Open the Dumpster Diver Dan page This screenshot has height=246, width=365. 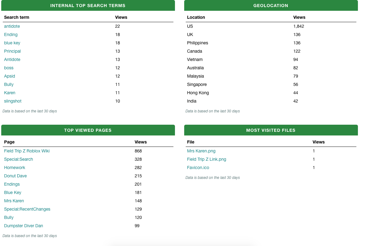[x=23, y=226]
